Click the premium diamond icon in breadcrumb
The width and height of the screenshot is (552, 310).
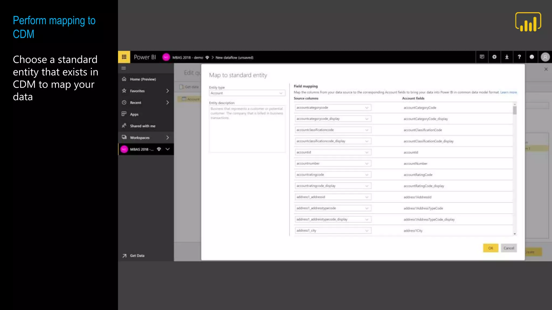tap(207, 57)
